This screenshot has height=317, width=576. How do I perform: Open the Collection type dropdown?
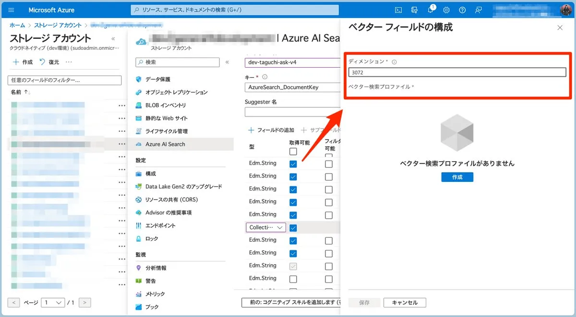pos(266,227)
